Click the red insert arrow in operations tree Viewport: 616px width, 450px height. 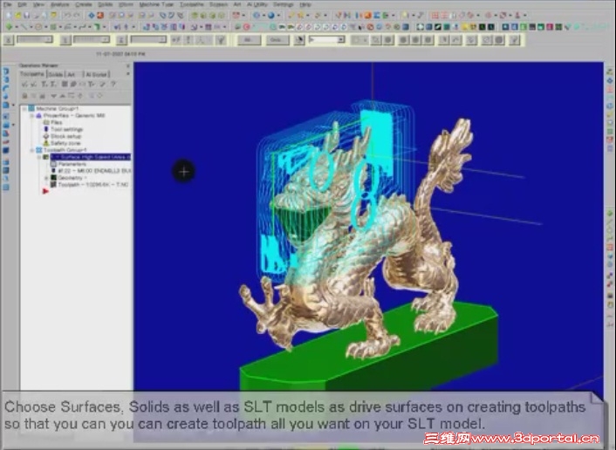click(x=45, y=191)
